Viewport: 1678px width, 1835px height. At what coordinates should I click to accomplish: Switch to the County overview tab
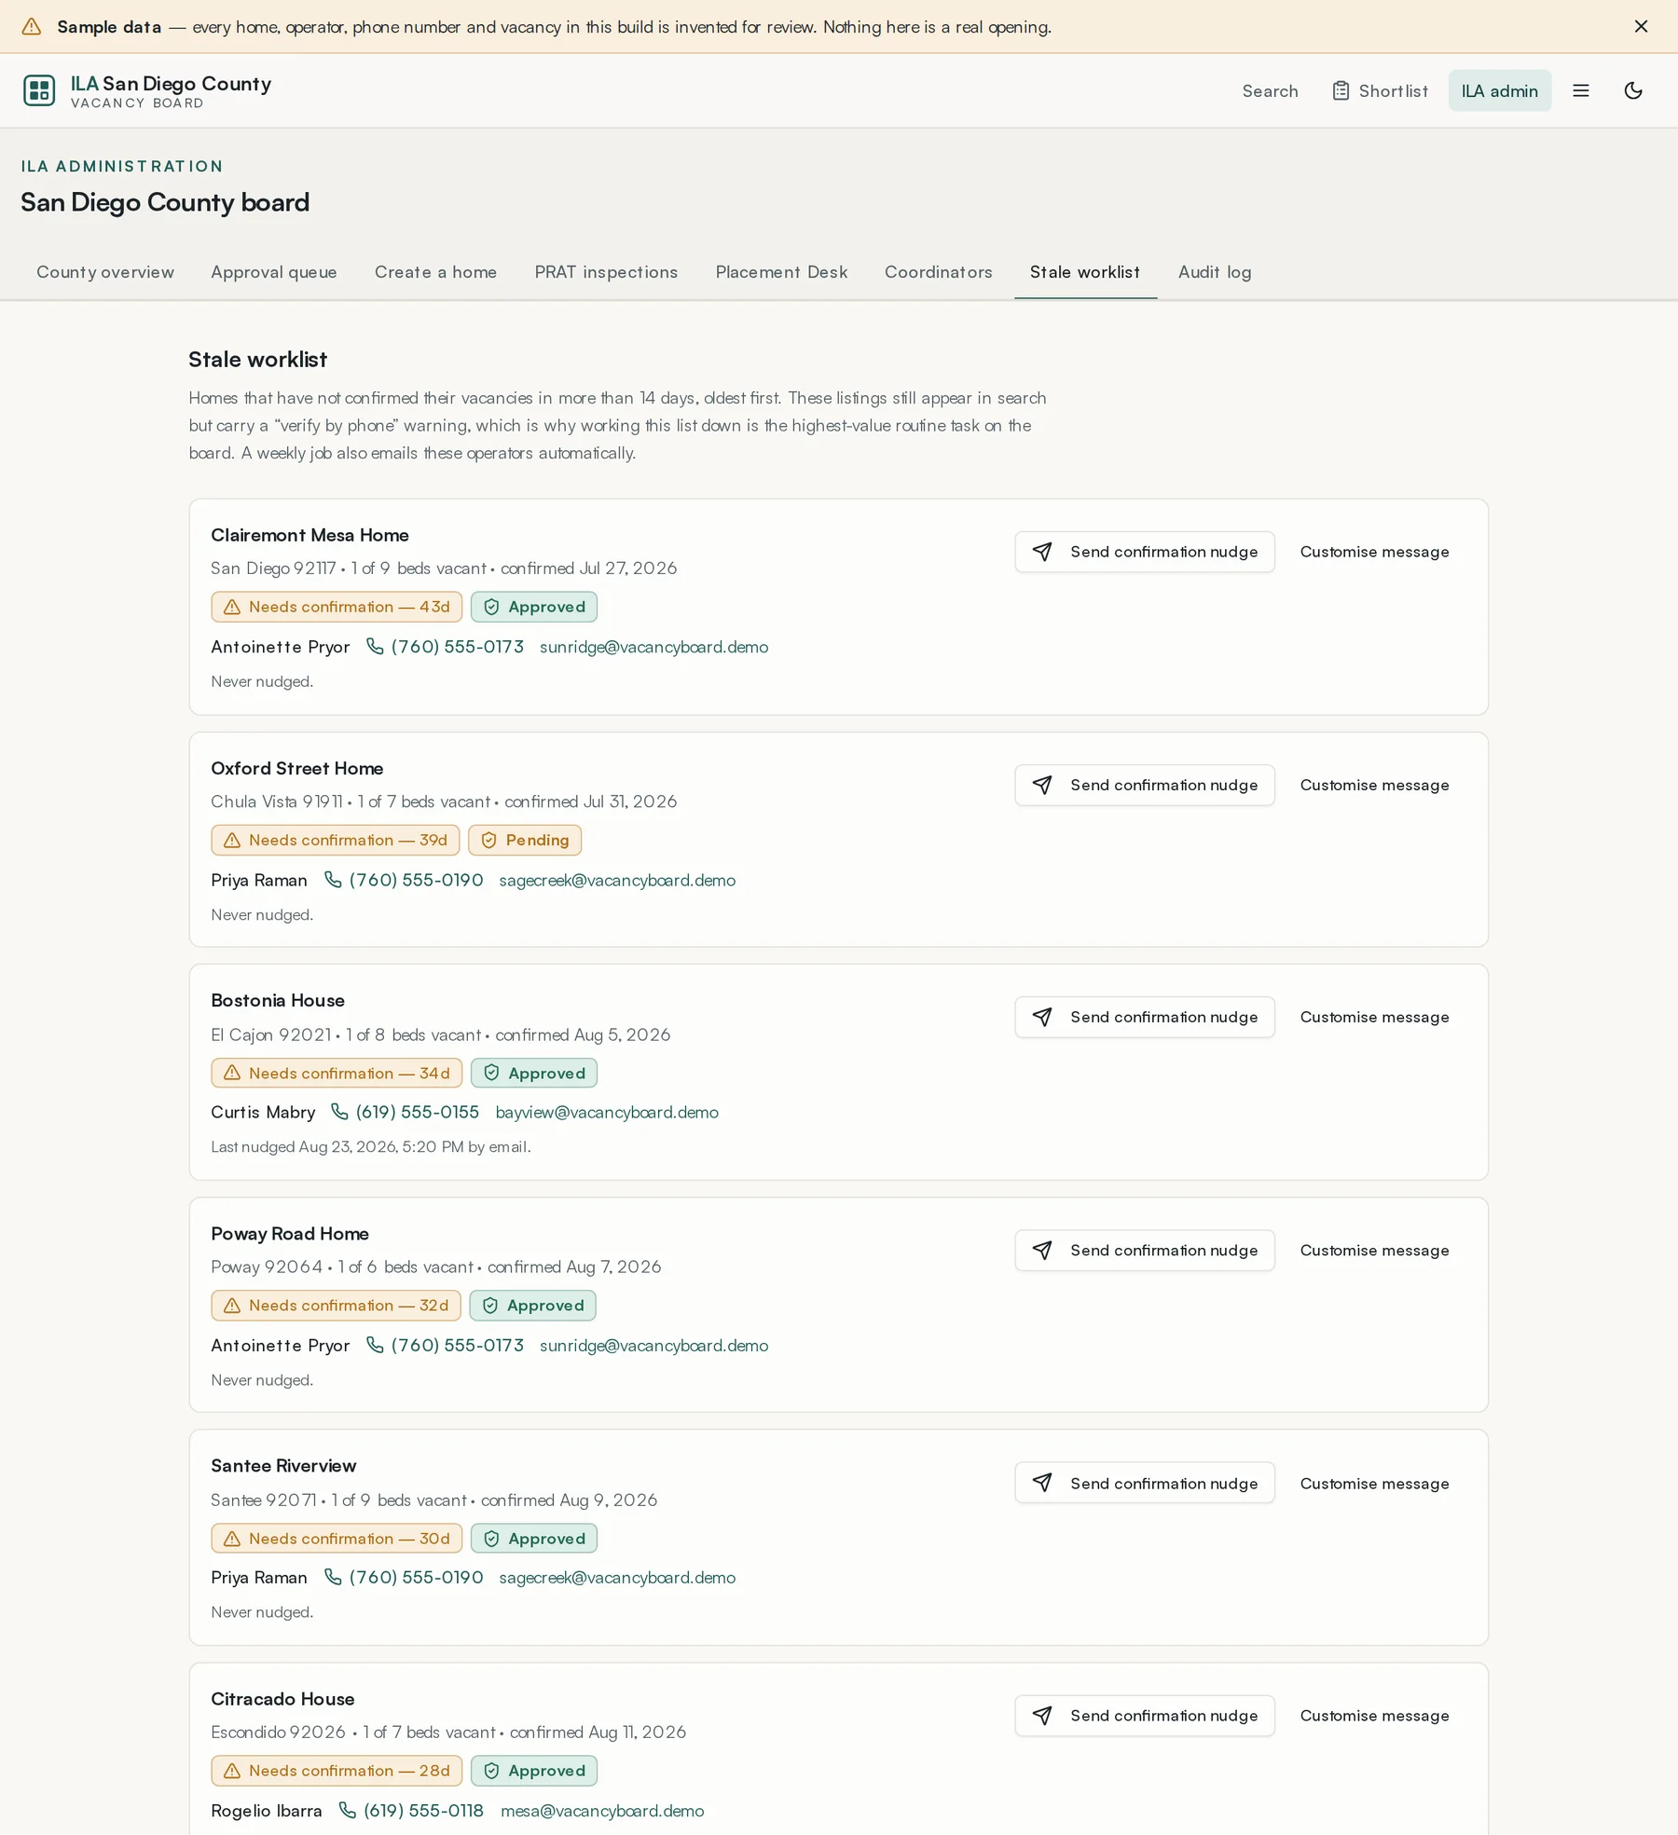coord(105,272)
